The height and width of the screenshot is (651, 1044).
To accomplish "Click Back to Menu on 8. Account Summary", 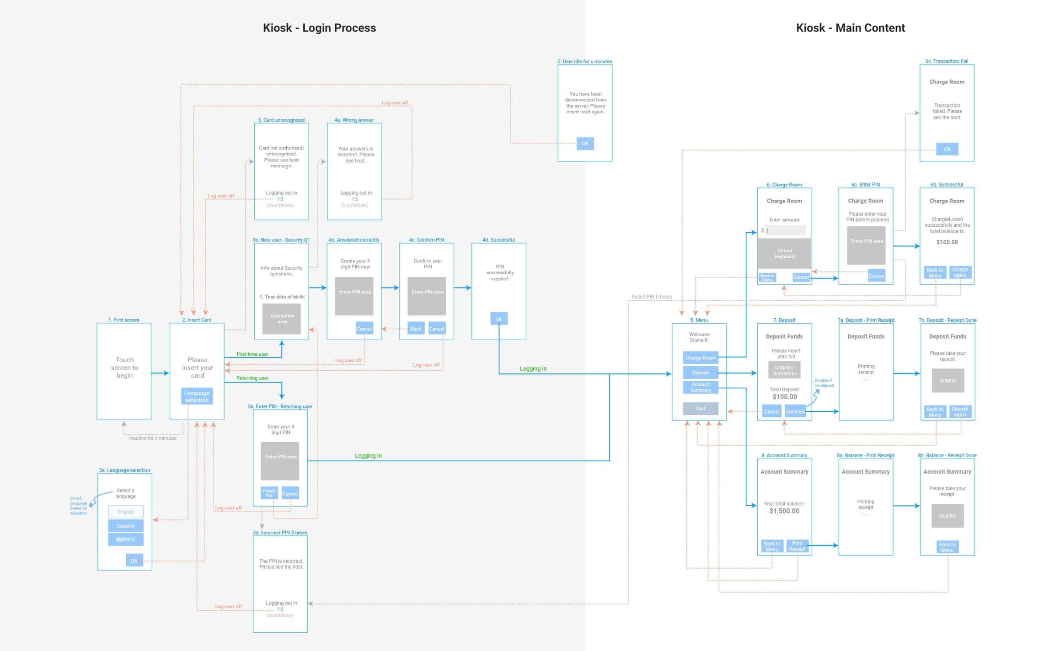I will 772,546.
